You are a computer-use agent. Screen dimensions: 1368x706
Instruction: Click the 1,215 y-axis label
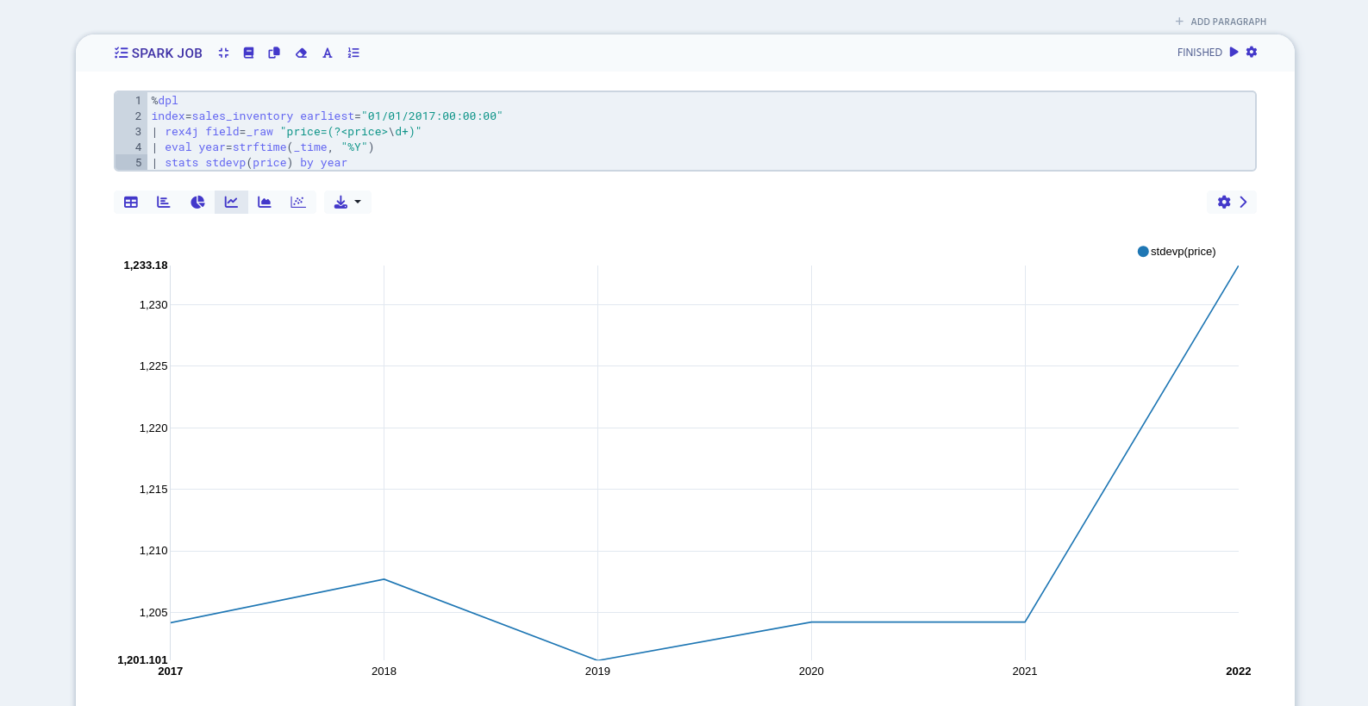click(153, 489)
